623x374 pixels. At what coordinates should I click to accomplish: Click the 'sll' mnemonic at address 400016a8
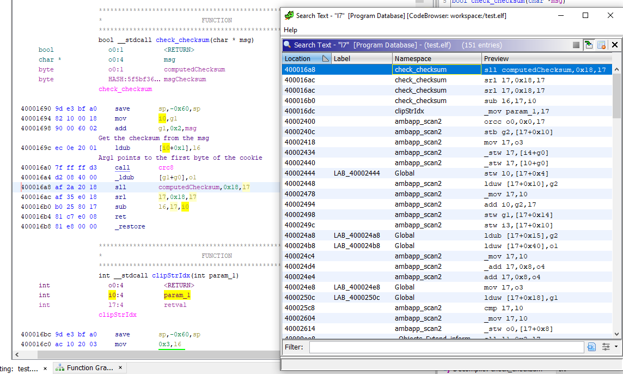tap(120, 187)
